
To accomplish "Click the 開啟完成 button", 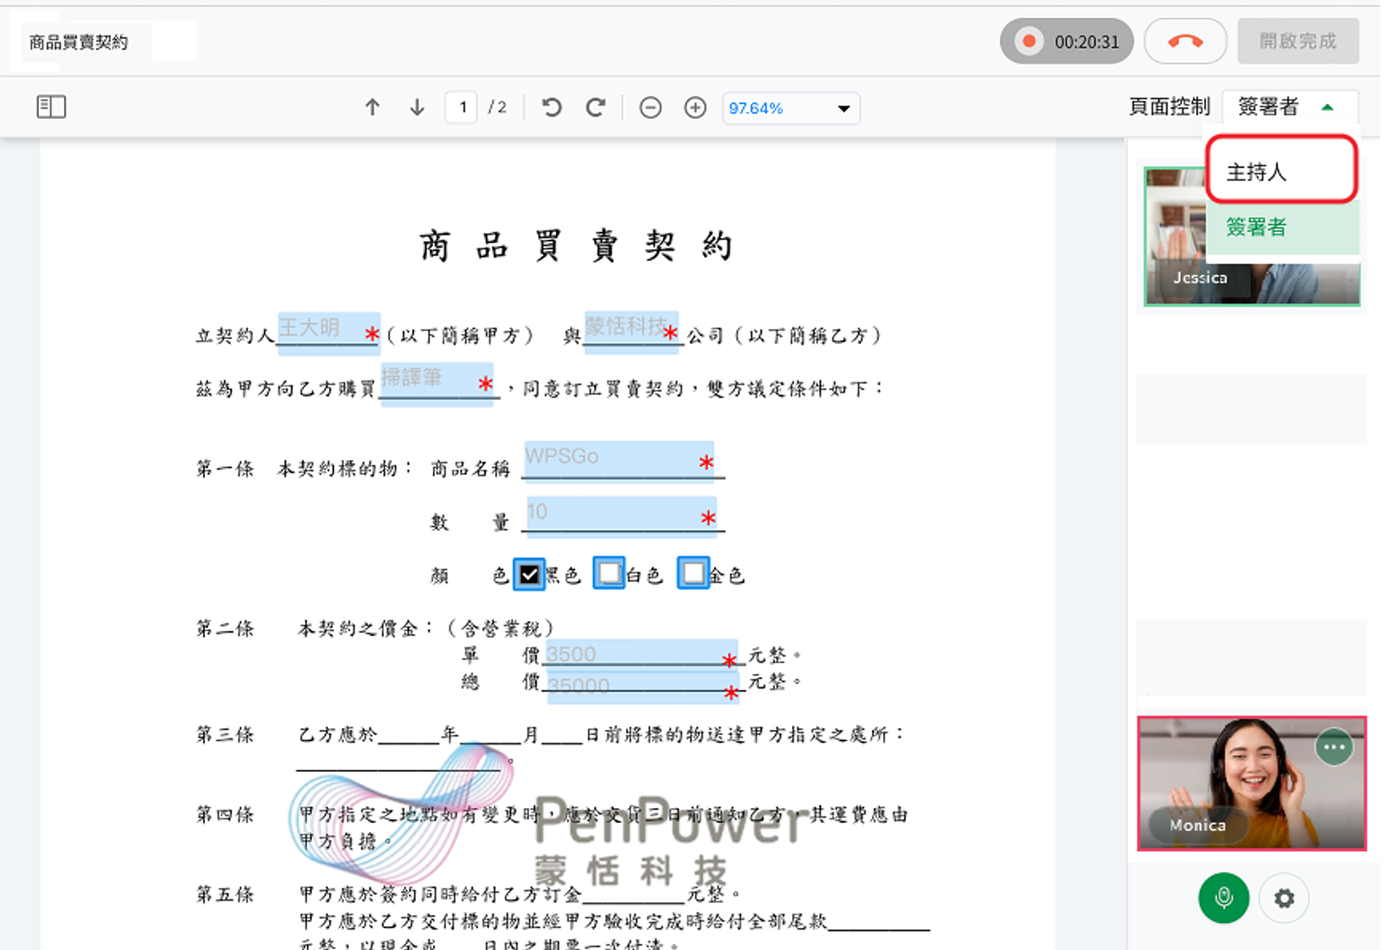I will pos(1298,41).
